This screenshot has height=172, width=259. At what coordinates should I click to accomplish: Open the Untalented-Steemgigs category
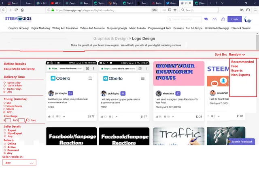(217, 28)
